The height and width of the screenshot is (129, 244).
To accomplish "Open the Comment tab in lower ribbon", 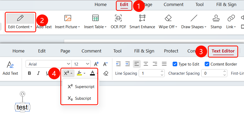I will pyautogui.click(x=91, y=51).
